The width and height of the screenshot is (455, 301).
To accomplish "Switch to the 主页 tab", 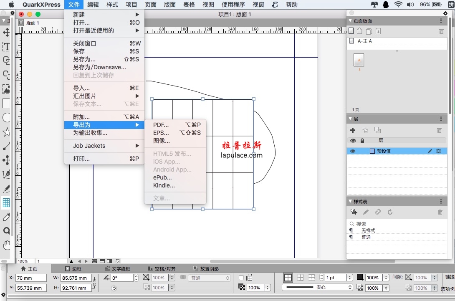I will tap(29, 269).
